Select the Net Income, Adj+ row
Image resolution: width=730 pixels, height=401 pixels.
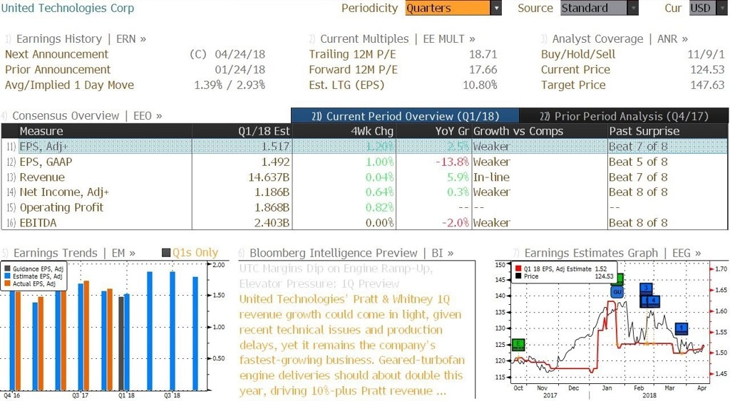364,192
